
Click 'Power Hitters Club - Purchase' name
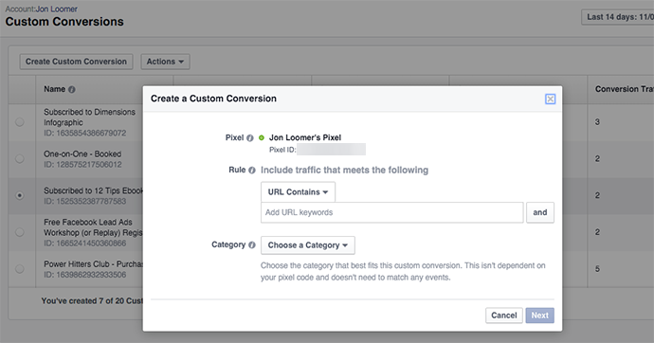94,264
